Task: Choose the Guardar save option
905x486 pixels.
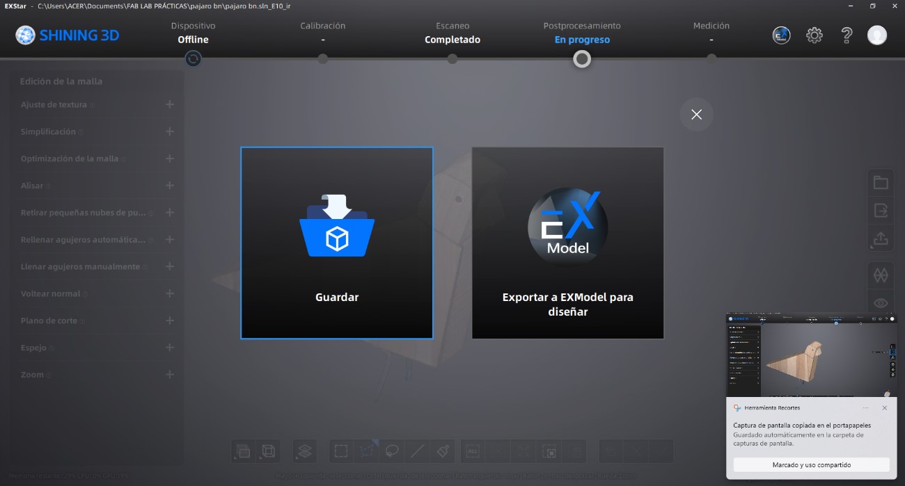Action: 337,243
